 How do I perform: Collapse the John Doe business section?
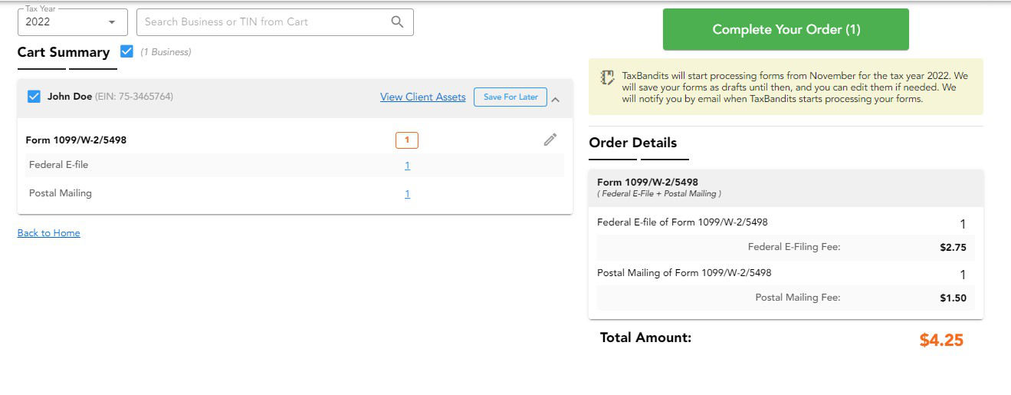[556, 99]
